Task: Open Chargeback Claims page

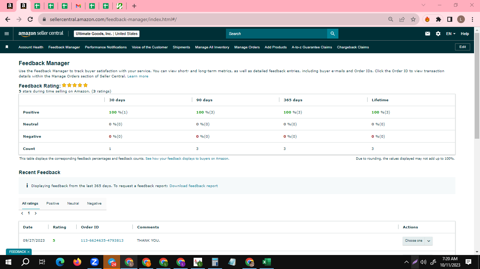Action: pyautogui.click(x=353, y=47)
